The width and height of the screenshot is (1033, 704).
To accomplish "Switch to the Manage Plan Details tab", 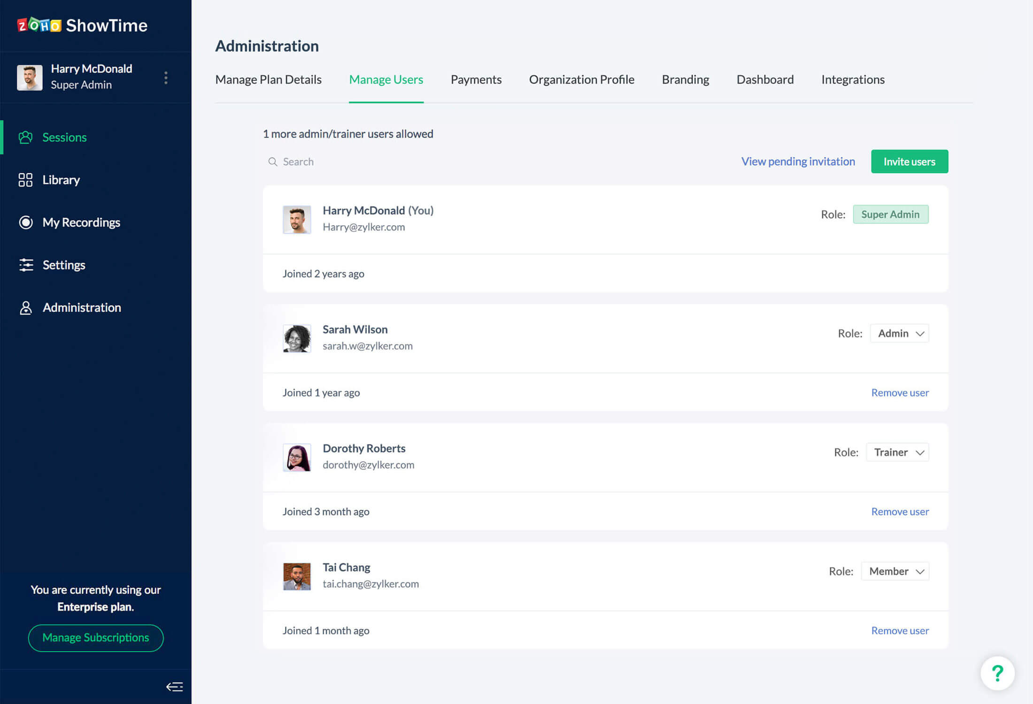I will point(268,79).
